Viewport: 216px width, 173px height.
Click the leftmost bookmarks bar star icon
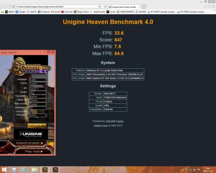coord(2,12)
